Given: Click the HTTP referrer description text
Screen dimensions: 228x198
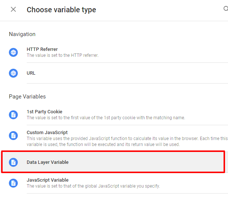Looking at the screenshot, I should 63,55.
